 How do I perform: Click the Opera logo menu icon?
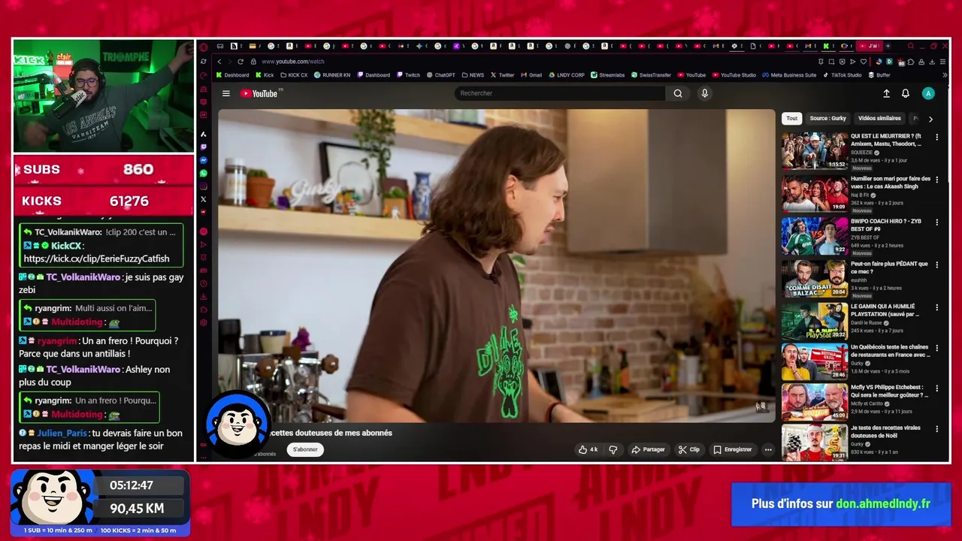pyautogui.click(x=204, y=47)
